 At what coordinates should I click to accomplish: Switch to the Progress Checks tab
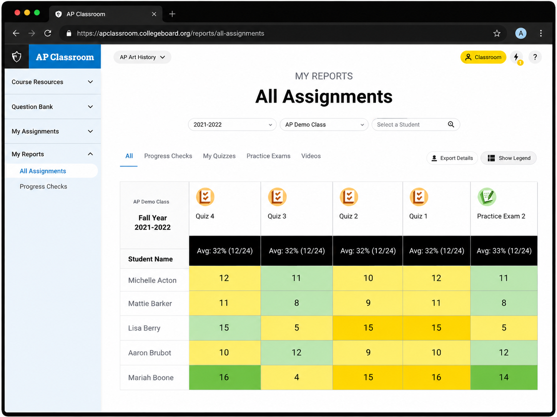pos(168,156)
